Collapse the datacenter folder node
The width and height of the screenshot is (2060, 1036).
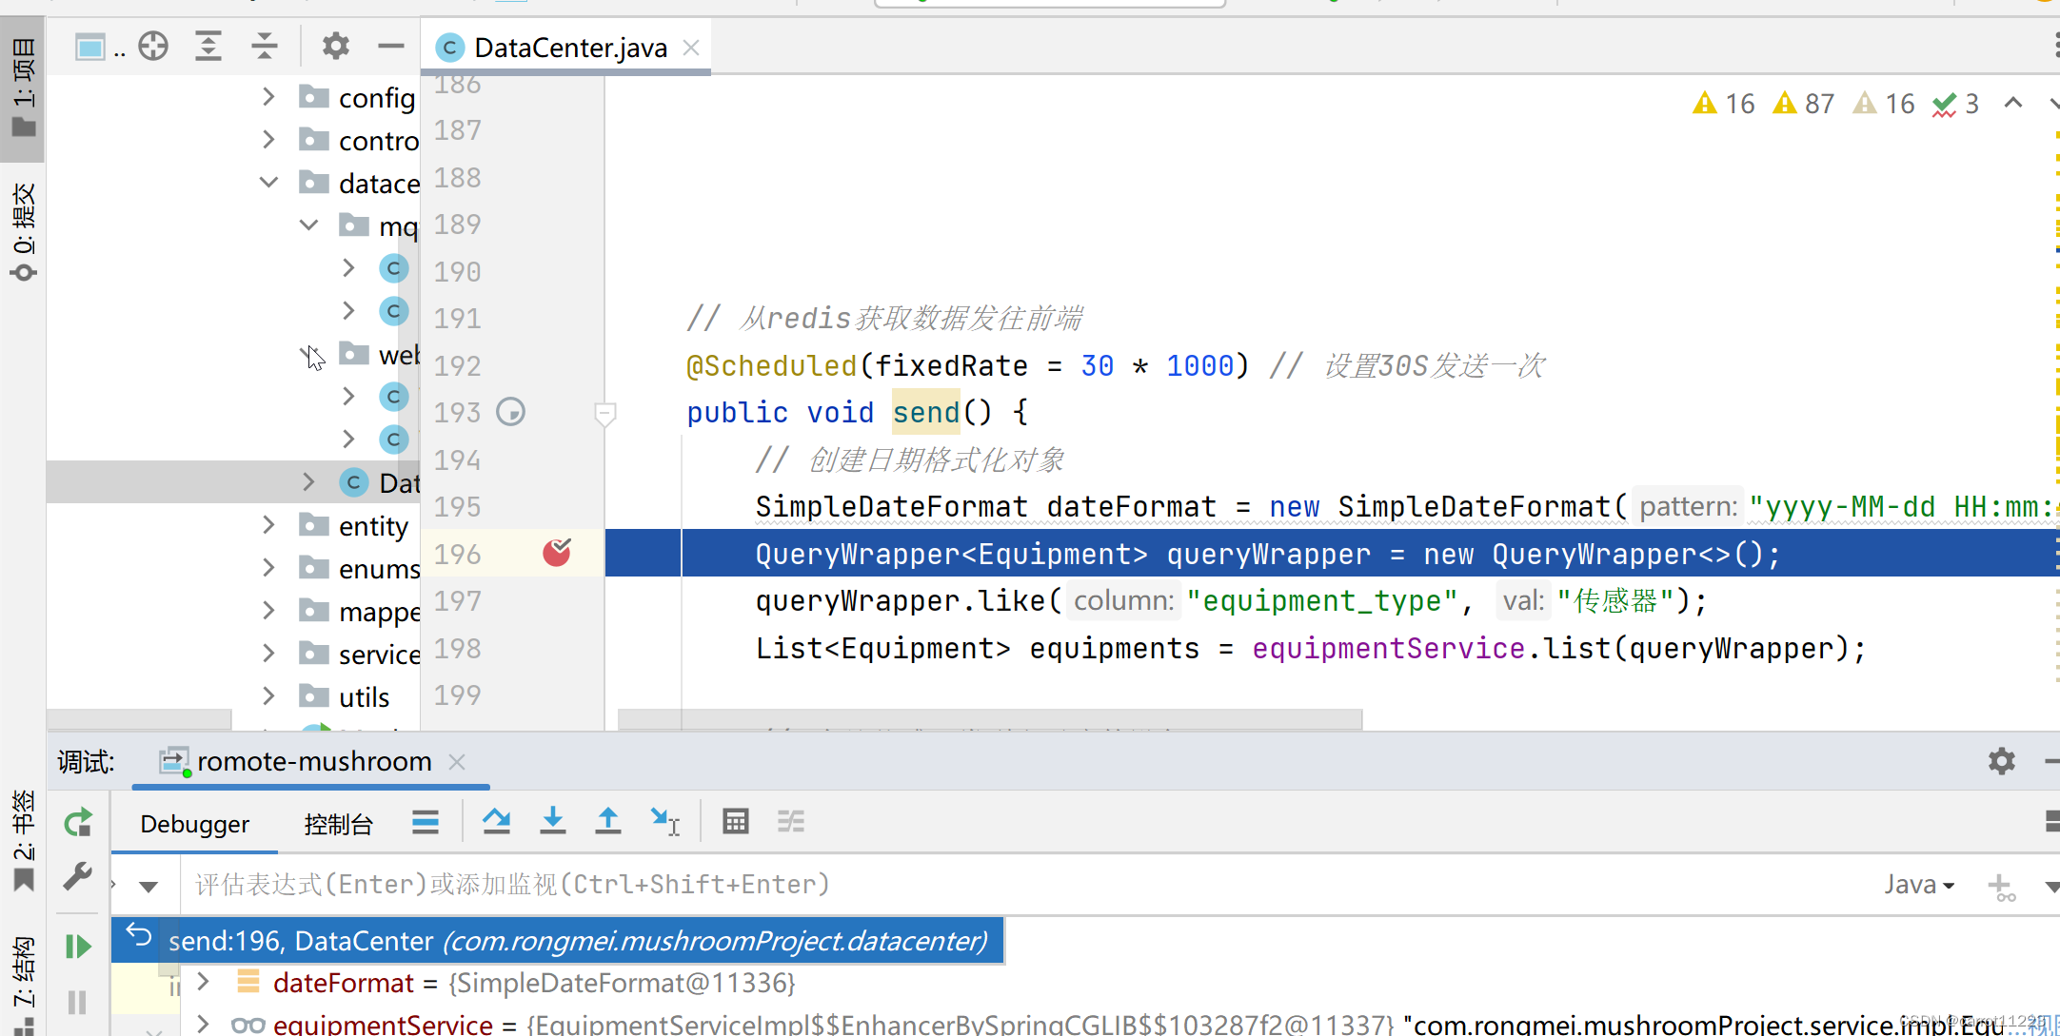click(x=268, y=183)
